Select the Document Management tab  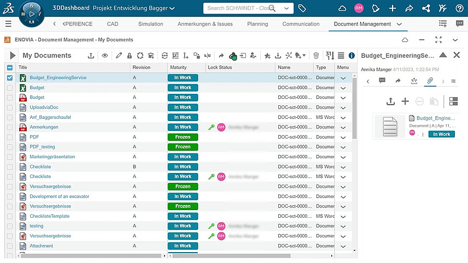[x=362, y=24]
